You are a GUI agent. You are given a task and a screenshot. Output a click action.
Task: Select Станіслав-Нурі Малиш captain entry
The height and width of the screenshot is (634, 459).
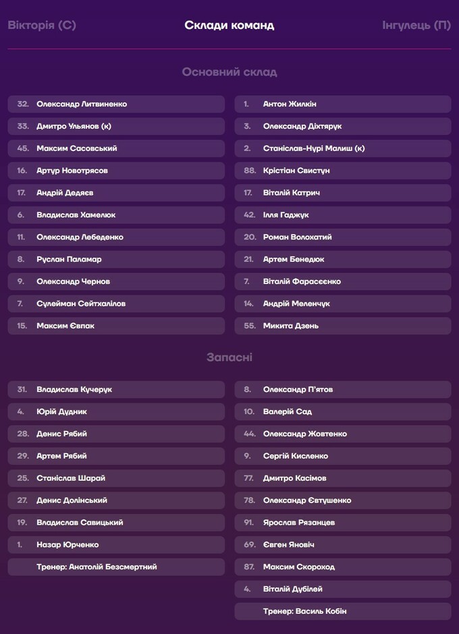(x=343, y=148)
